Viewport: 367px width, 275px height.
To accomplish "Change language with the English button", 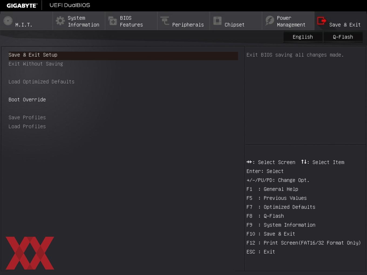I will (x=303, y=37).
